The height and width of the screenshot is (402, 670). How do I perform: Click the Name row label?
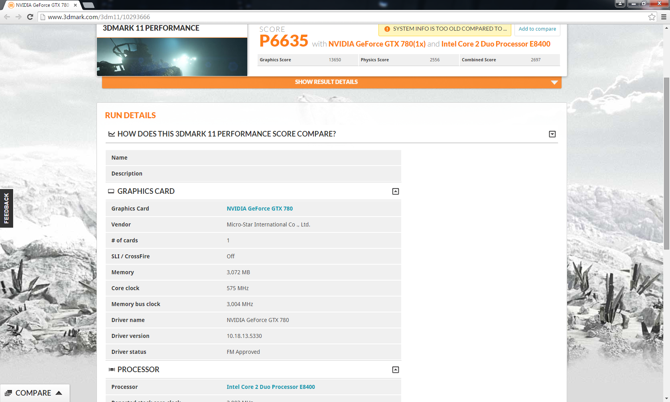point(119,158)
